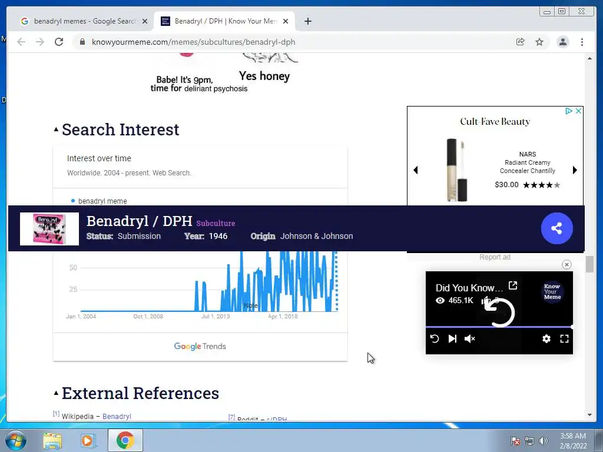
Task: Open the Chrome three-dot menu
Action: click(582, 42)
